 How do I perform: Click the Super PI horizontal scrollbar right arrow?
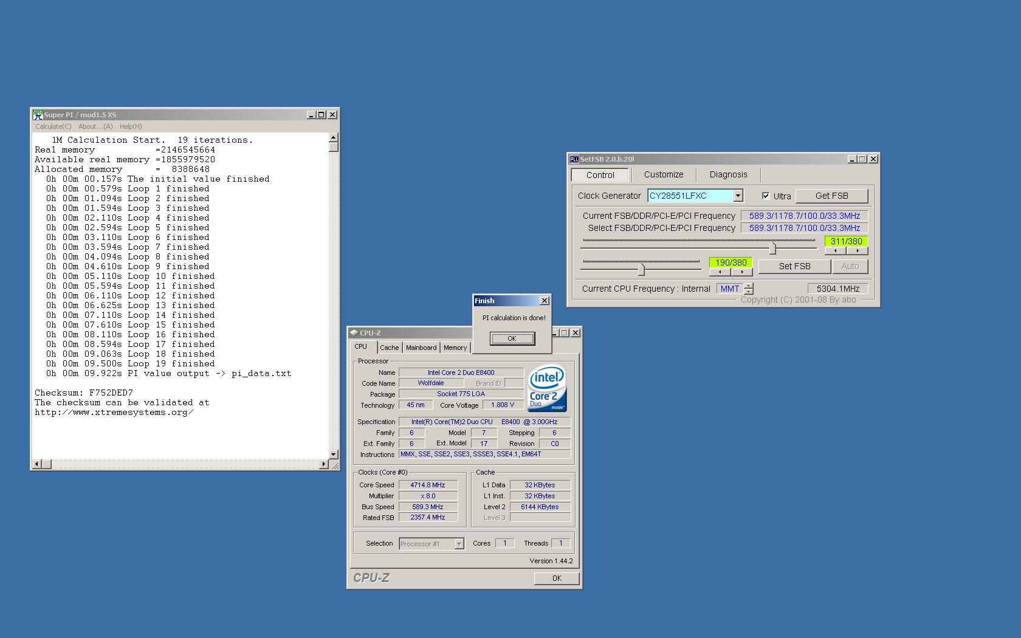tap(323, 464)
